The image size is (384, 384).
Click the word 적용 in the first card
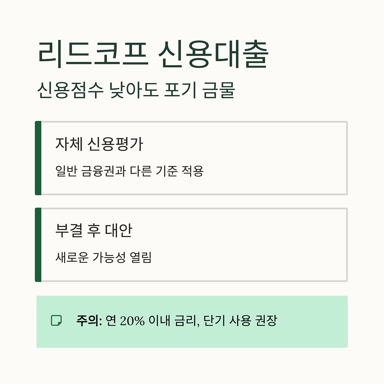[193, 171]
